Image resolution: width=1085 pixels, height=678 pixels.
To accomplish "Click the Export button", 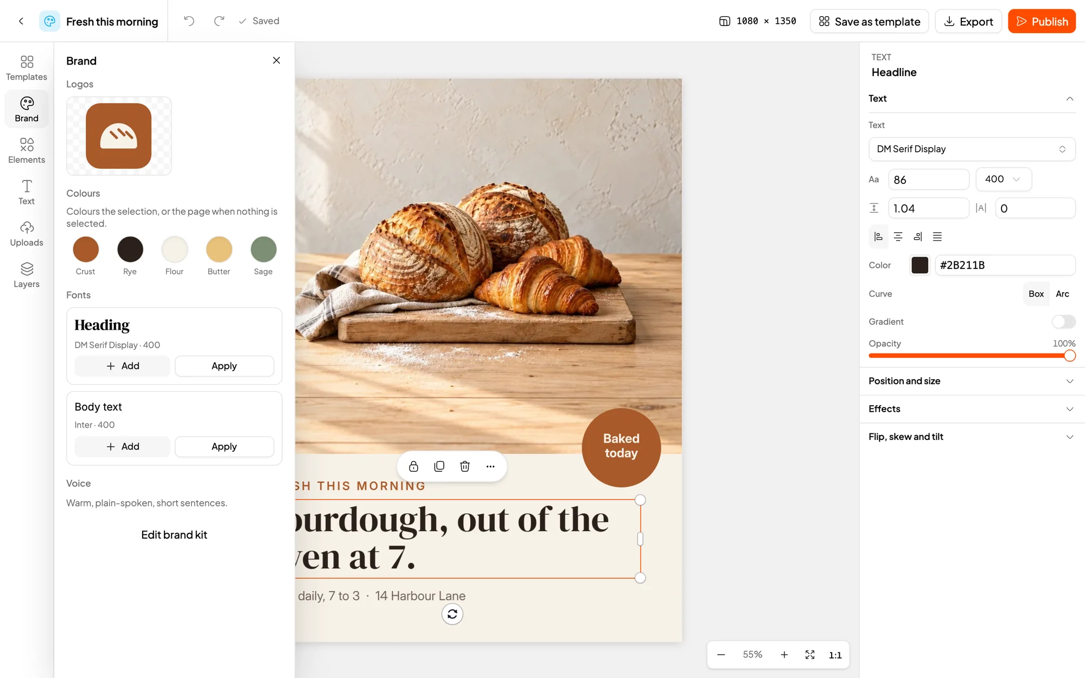I will (968, 21).
